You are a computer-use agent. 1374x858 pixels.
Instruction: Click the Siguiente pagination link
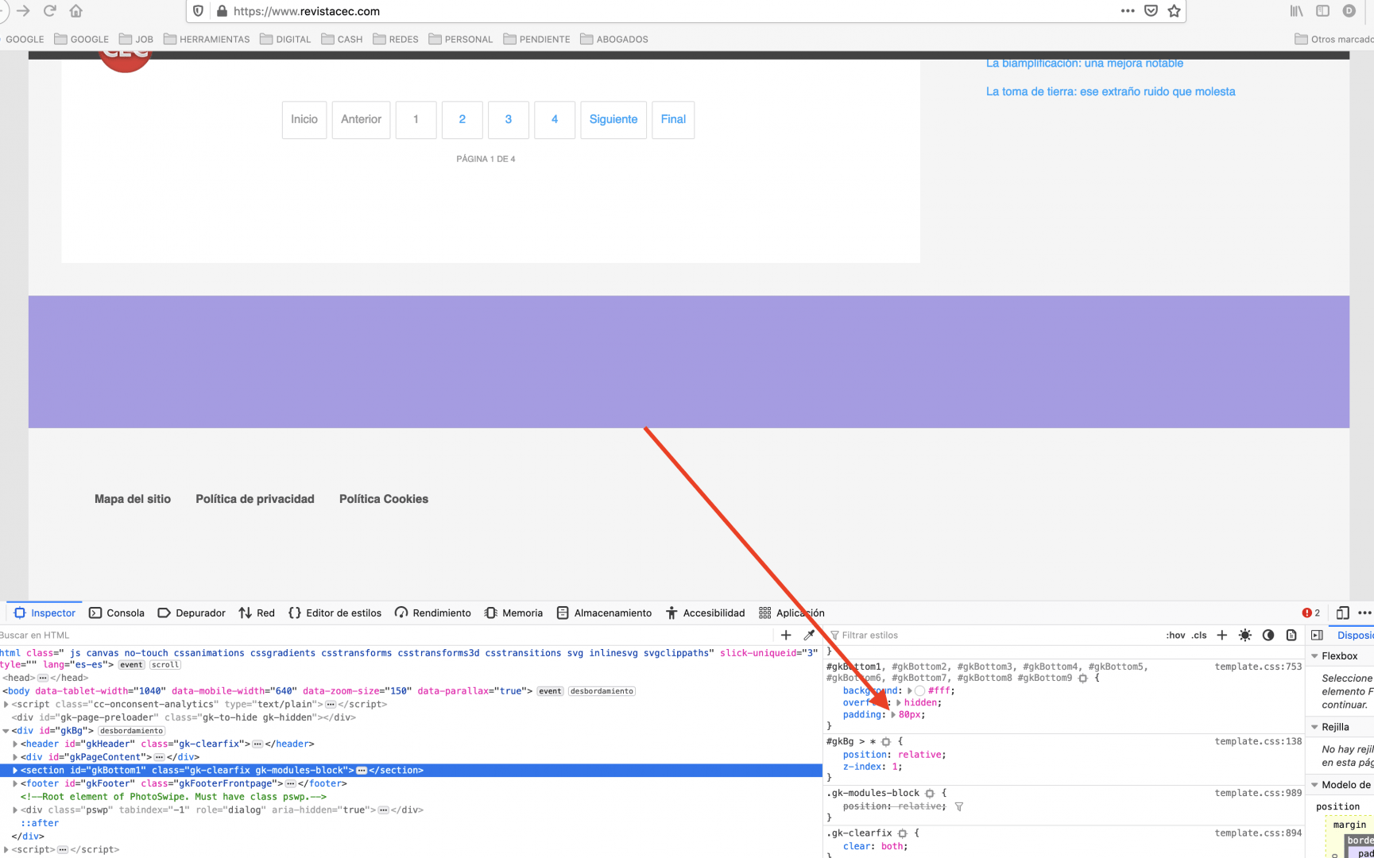coord(613,119)
